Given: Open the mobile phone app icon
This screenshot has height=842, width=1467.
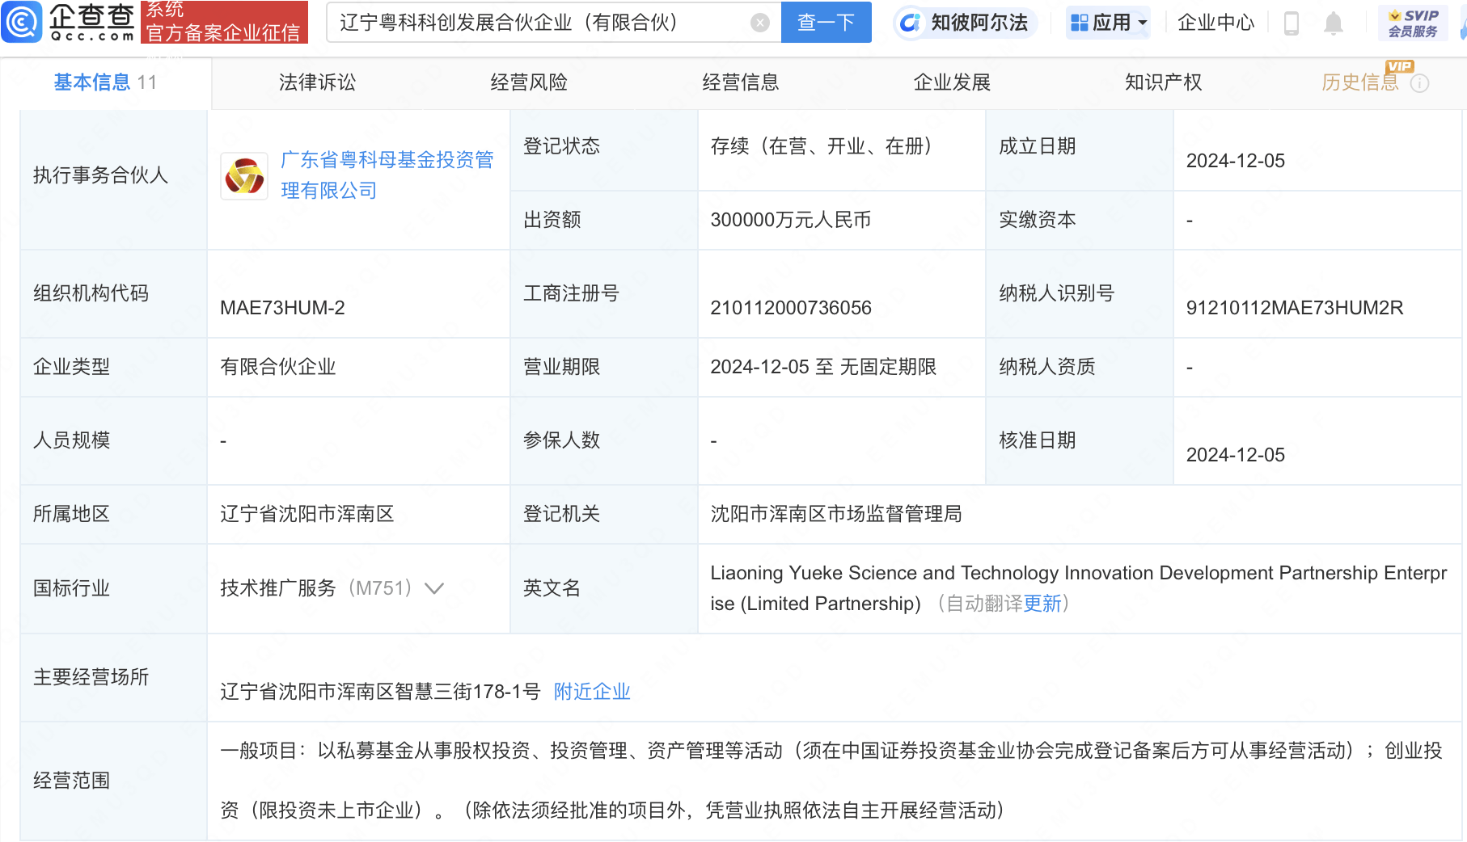Looking at the screenshot, I should 1292,23.
